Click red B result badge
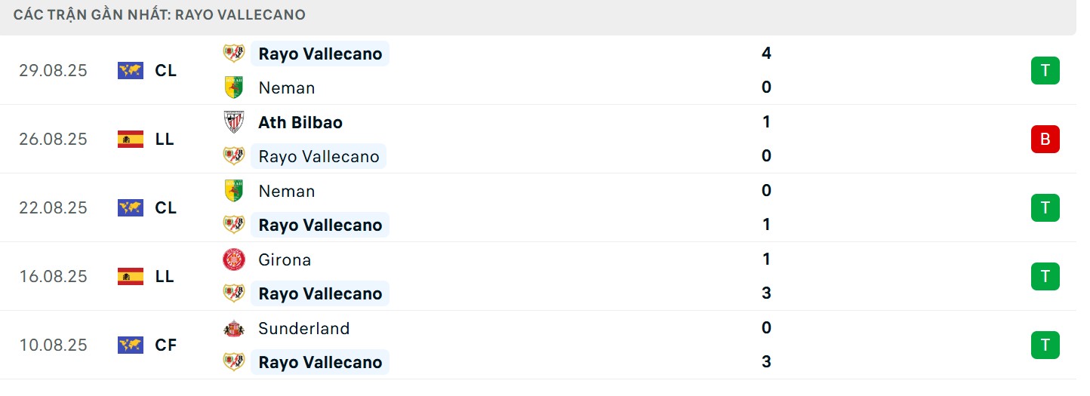The image size is (1090, 396). click(x=1045, y=139)
